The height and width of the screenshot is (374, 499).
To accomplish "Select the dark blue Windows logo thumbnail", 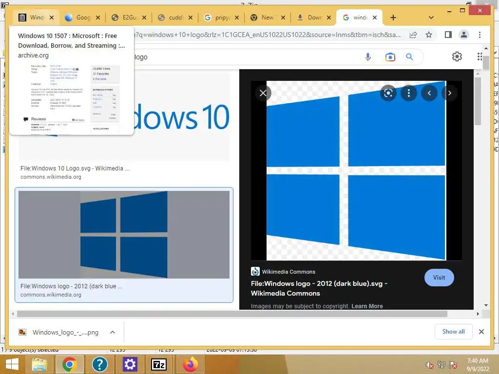I will click(x=124, y=234).
